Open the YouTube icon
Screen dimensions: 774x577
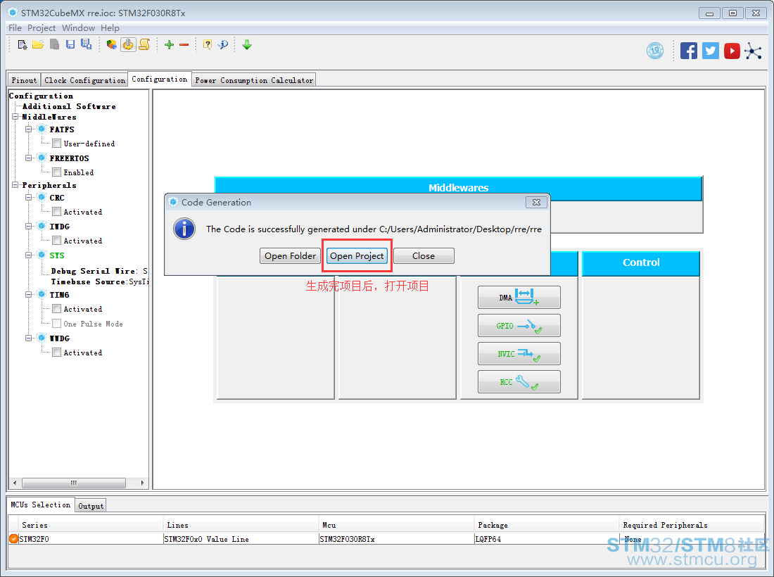(x=732, y=51)
